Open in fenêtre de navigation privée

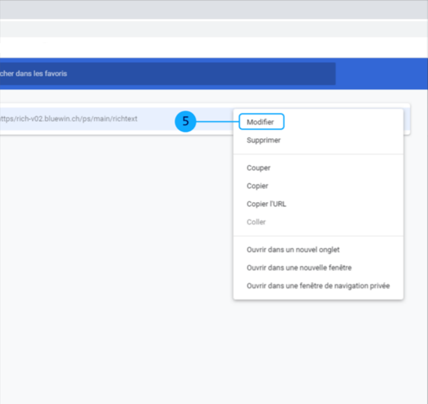point(318,286)
